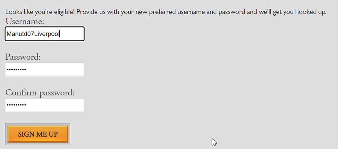The height and width of the screenshot is (149, 338).
Task: Click the words "hooked up" in the instructions
Action: pyautogui.click(x=310, y=12)
